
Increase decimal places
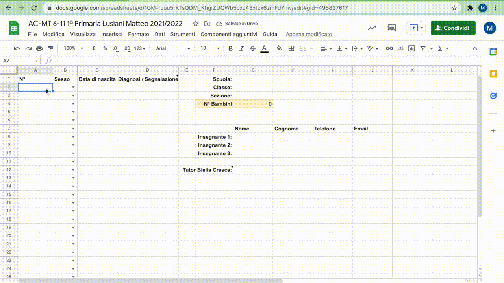click(127, 48)
